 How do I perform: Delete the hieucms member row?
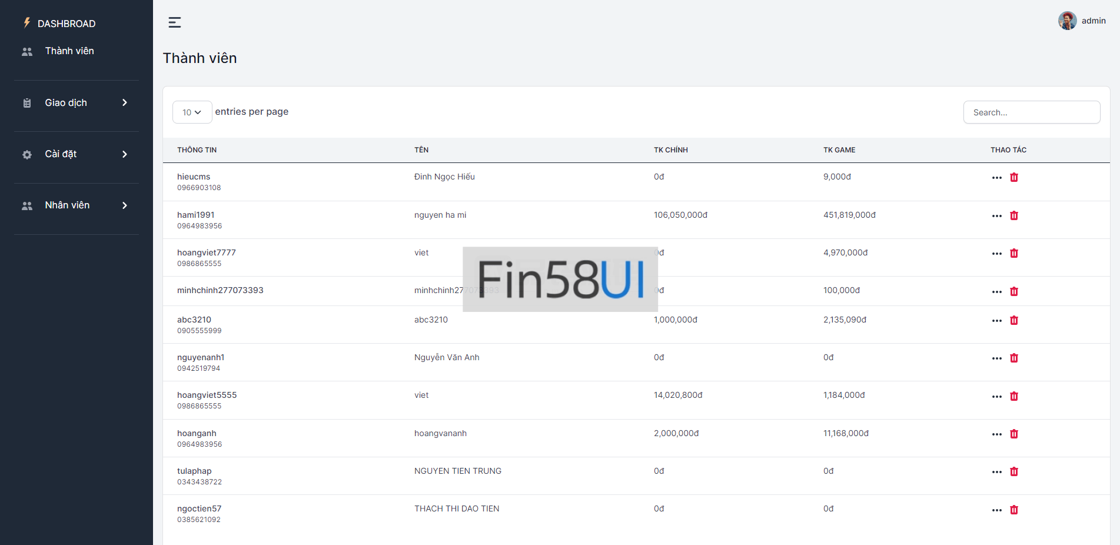tap(1013, 177)
